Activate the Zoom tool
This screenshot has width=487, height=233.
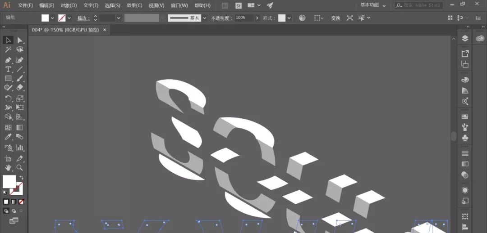pyautogui.click(x=20, y=168)
